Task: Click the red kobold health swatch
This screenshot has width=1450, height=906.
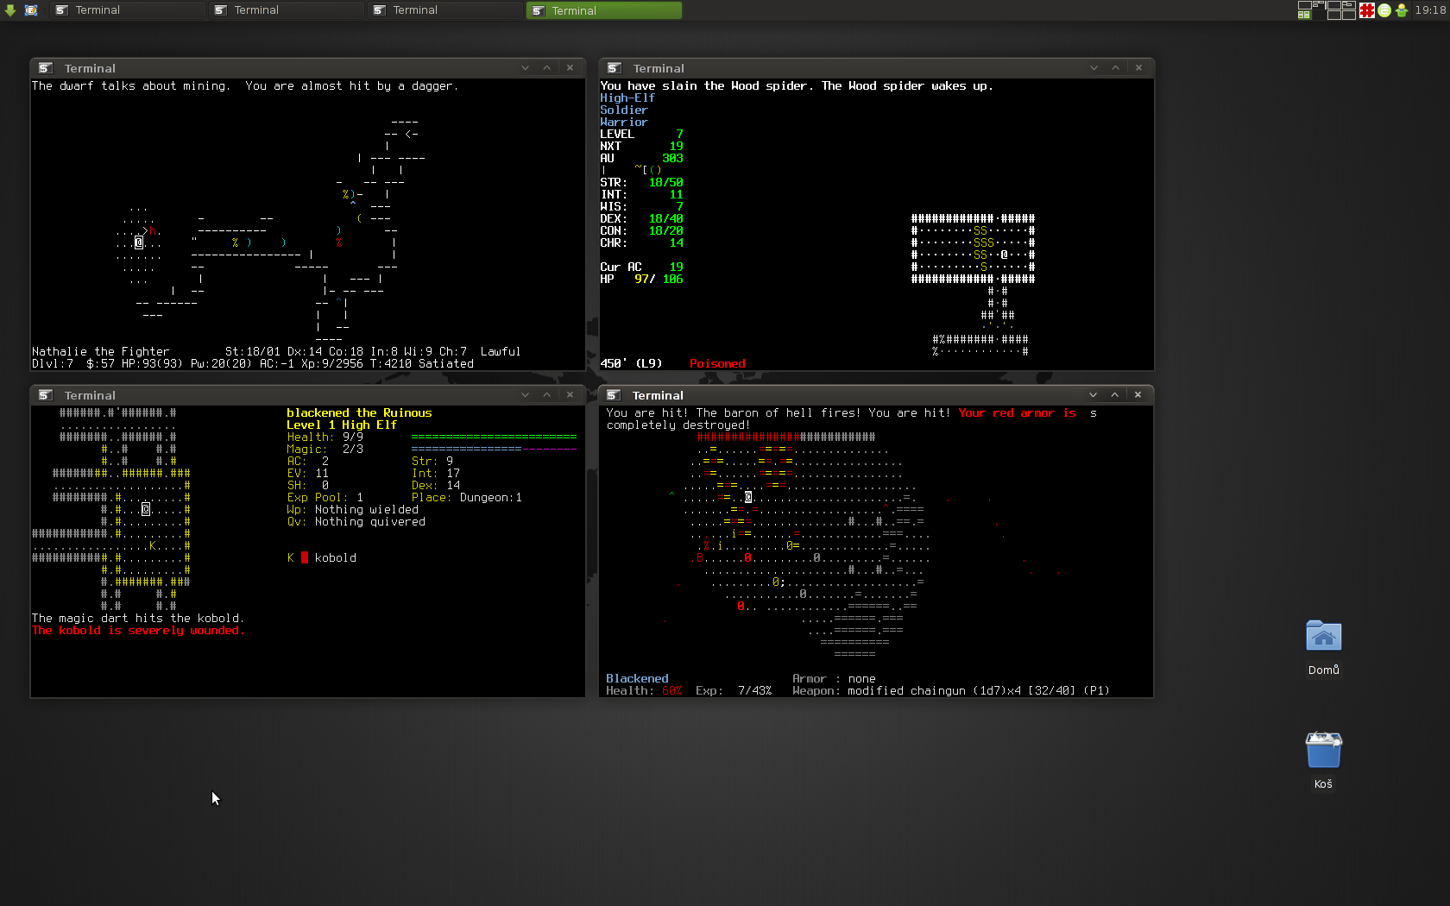Action: pos(305,558)
